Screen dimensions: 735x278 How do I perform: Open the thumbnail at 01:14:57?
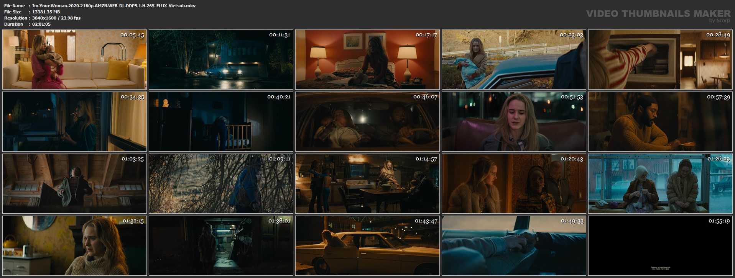pyautogui.click(x=367, y=184)
